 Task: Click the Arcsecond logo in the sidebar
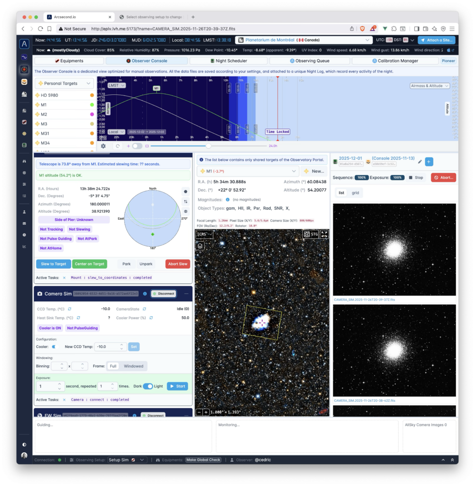click(24, 44)
